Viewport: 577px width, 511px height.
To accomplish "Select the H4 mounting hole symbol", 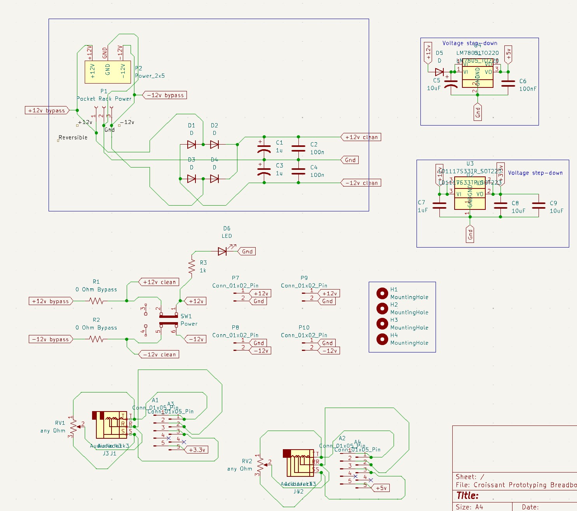I will 382,339.
